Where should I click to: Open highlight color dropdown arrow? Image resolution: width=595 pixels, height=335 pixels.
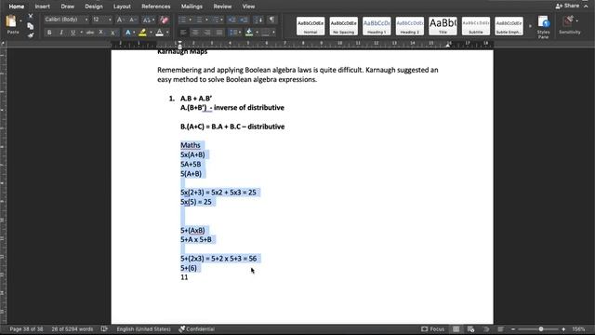pos(151,33)
